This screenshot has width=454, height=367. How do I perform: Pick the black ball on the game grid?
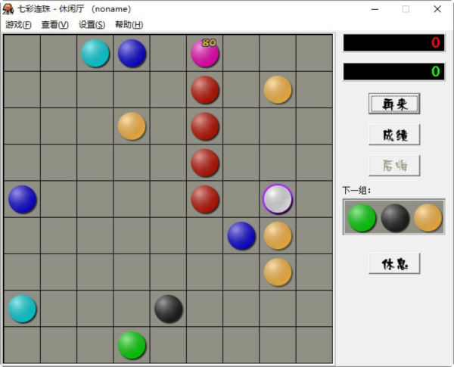168,309
